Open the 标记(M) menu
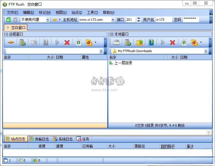This screenshot has height=166, width=215. pyautogui.click(x=45, y=12)
